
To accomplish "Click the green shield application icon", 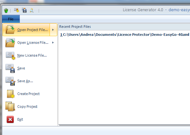I will coord(6,11).
